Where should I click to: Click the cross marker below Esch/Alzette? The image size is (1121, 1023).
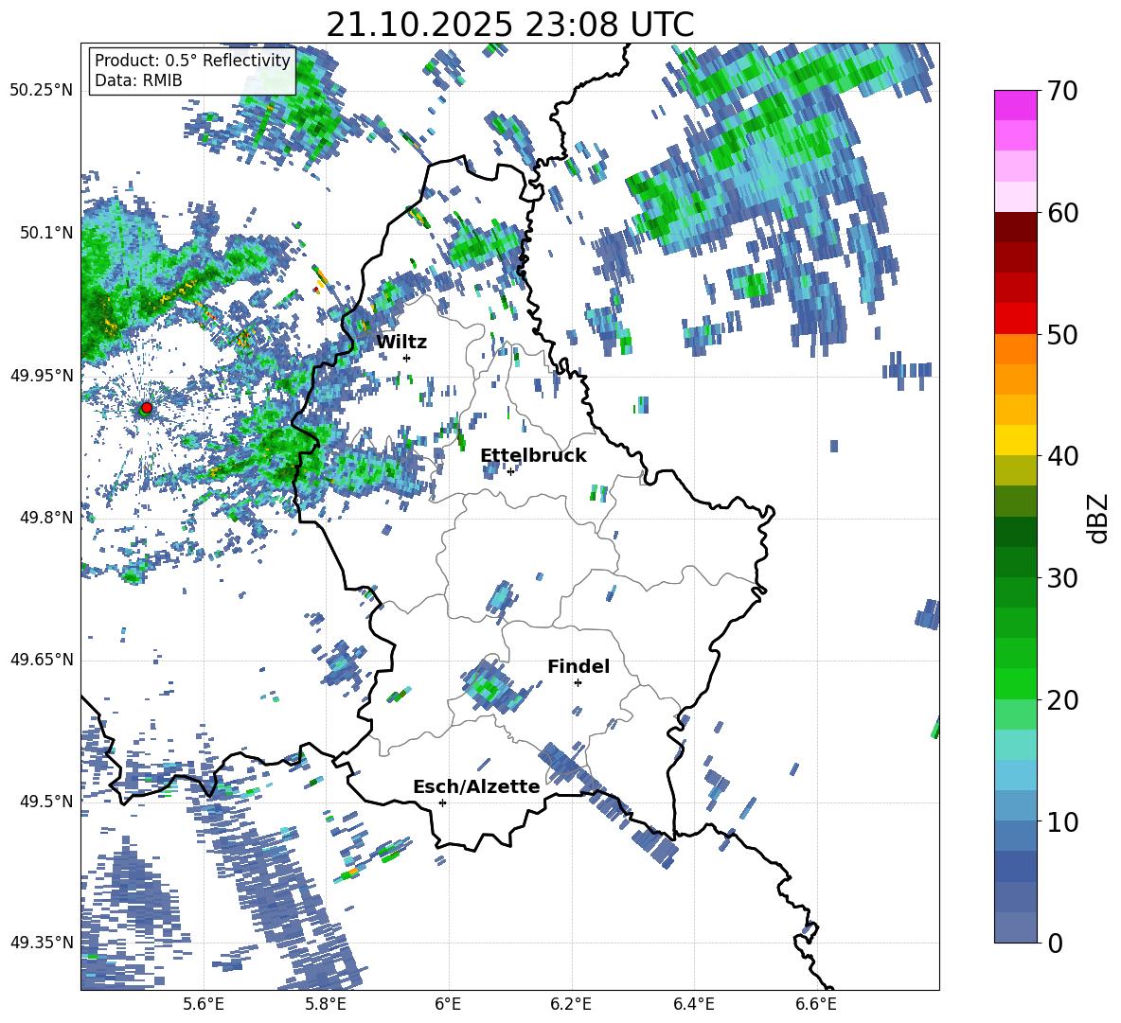(x=442, y=803)
